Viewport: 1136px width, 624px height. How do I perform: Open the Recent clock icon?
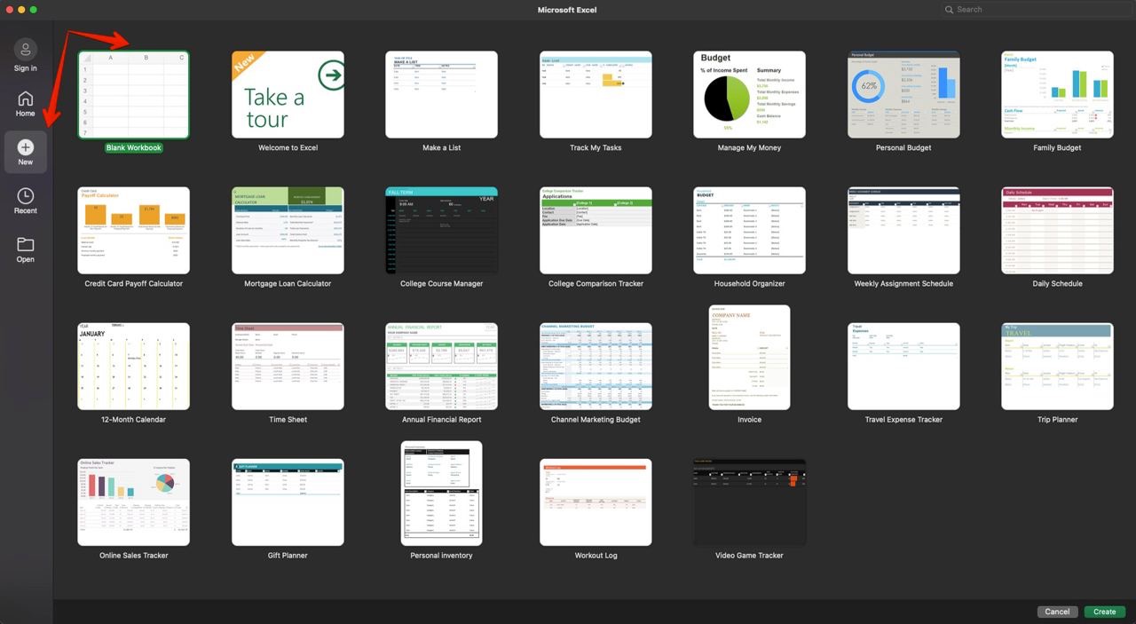point(26,196)
